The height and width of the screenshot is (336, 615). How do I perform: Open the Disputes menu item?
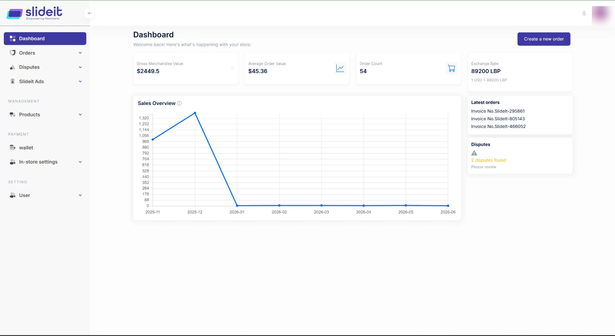pos(45,67)
